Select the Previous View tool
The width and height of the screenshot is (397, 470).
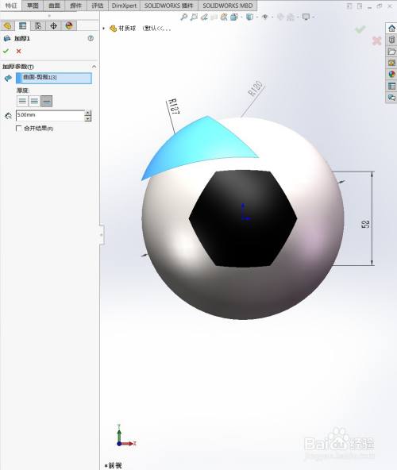204,17
